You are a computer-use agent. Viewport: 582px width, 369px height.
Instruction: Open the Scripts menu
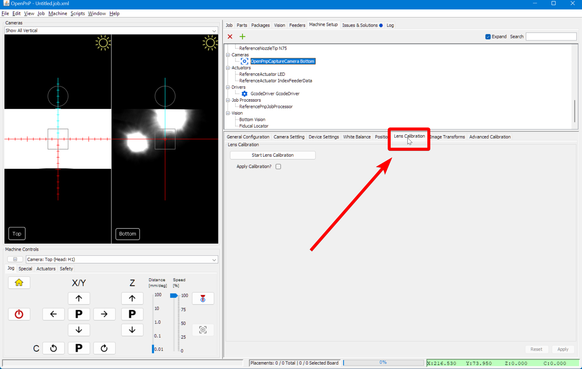tap(77, 13)
